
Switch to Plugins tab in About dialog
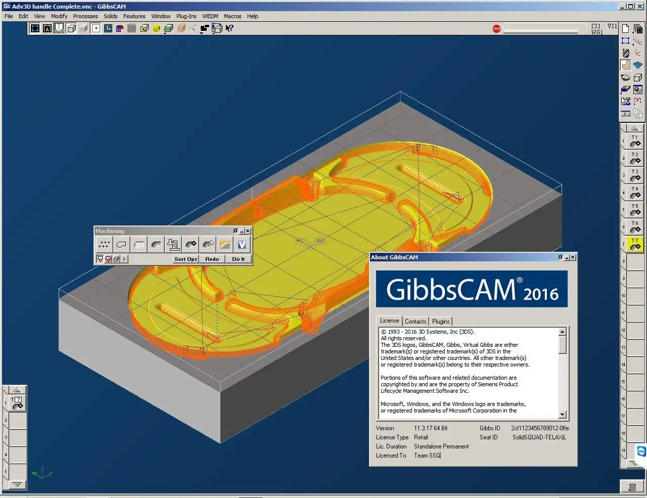[x=441, y=322]
